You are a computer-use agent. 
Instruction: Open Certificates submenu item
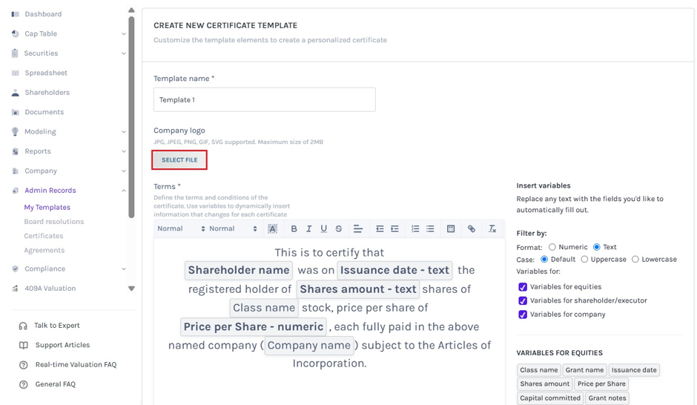point(44,236)
